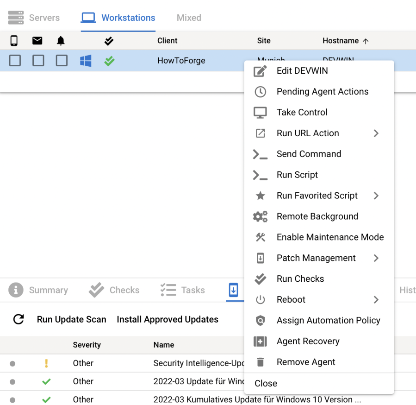
Task: Click the Run Update Scan button
Action: click(72, 319)
